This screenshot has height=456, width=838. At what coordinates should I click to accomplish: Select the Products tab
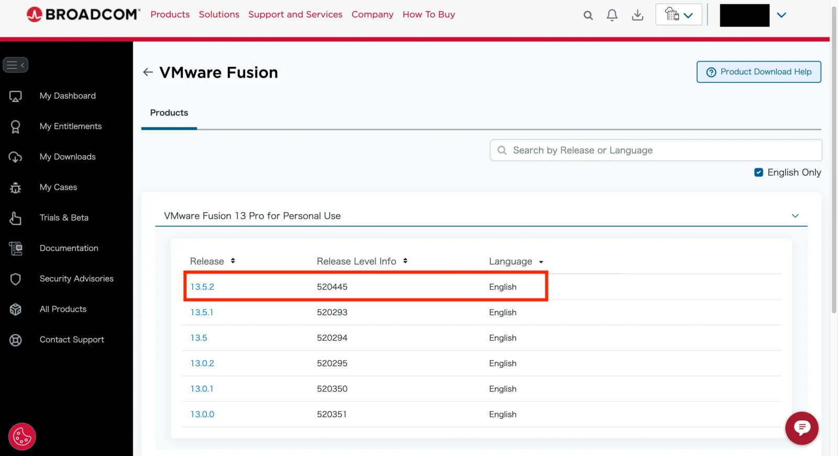coord(169,113)
